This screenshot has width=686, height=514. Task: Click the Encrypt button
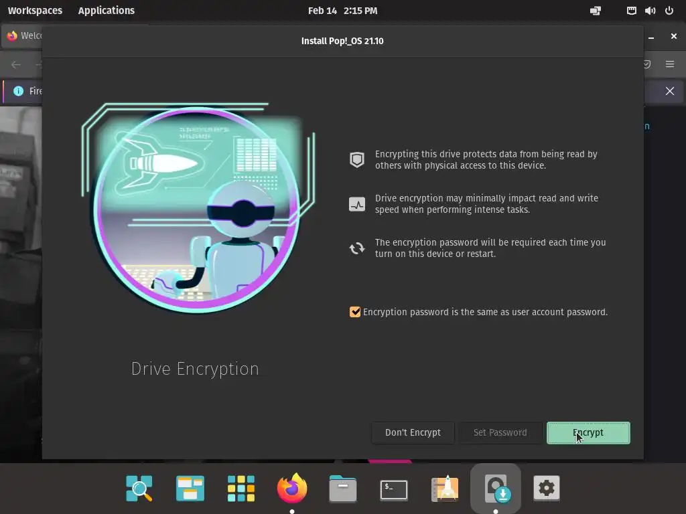[588, 433]
